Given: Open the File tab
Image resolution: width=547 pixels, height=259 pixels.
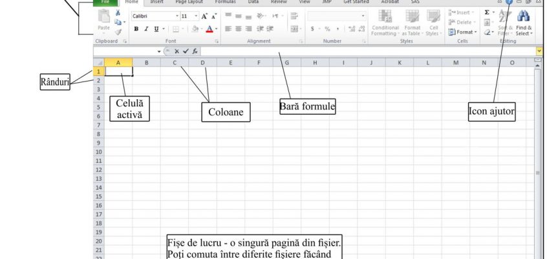Looking at the screenshot, I should (105, 2).
